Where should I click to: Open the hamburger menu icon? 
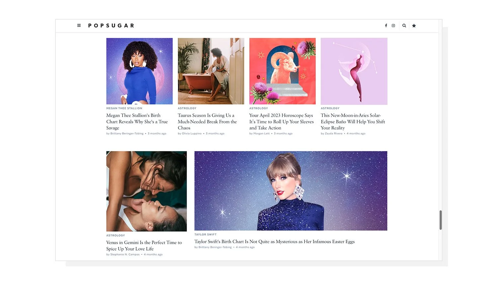click(79, 26)
